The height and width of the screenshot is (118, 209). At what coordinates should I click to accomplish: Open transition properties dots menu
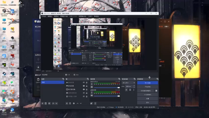click(134, 90)
